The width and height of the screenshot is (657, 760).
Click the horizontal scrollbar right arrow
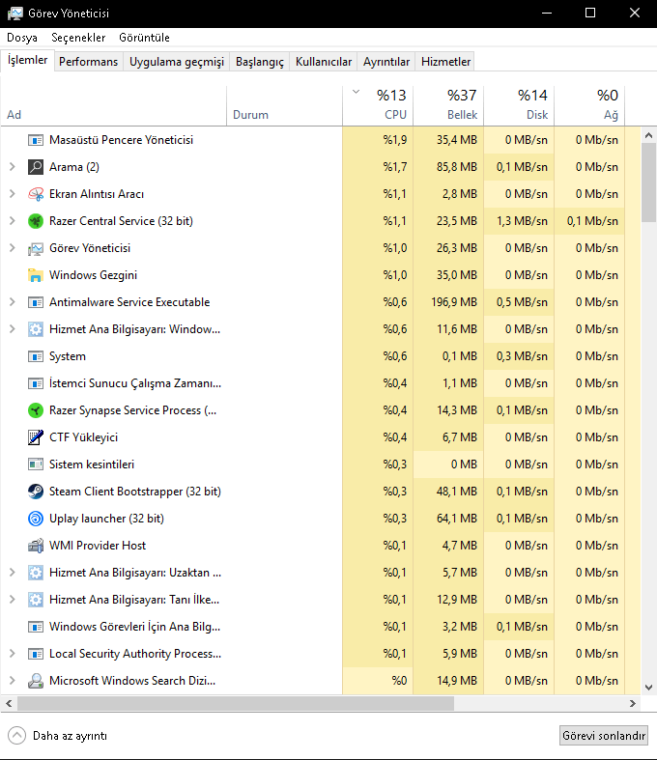[x=633, y=703]
